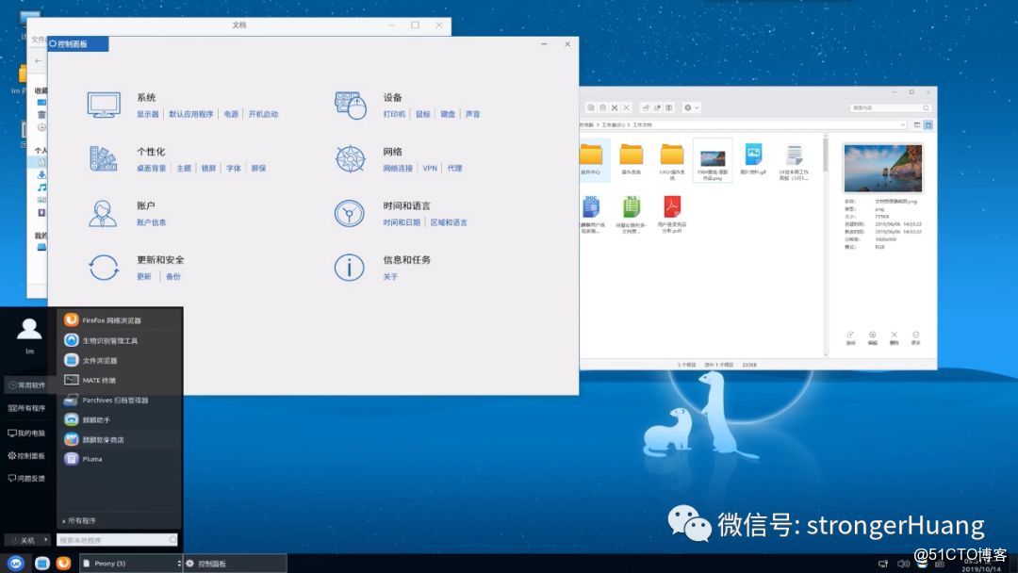1018x573 pixels.
Task: Launch 麒麟软件商店 from start menu
Action: click(120, 439)
